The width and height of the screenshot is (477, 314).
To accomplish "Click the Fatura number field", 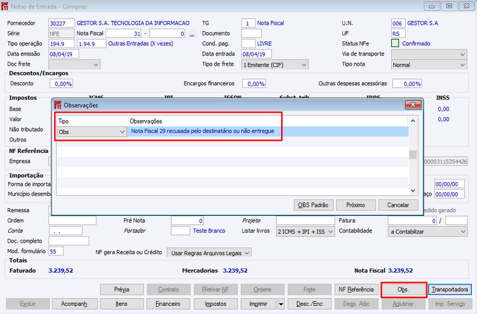I will (412, 220).
